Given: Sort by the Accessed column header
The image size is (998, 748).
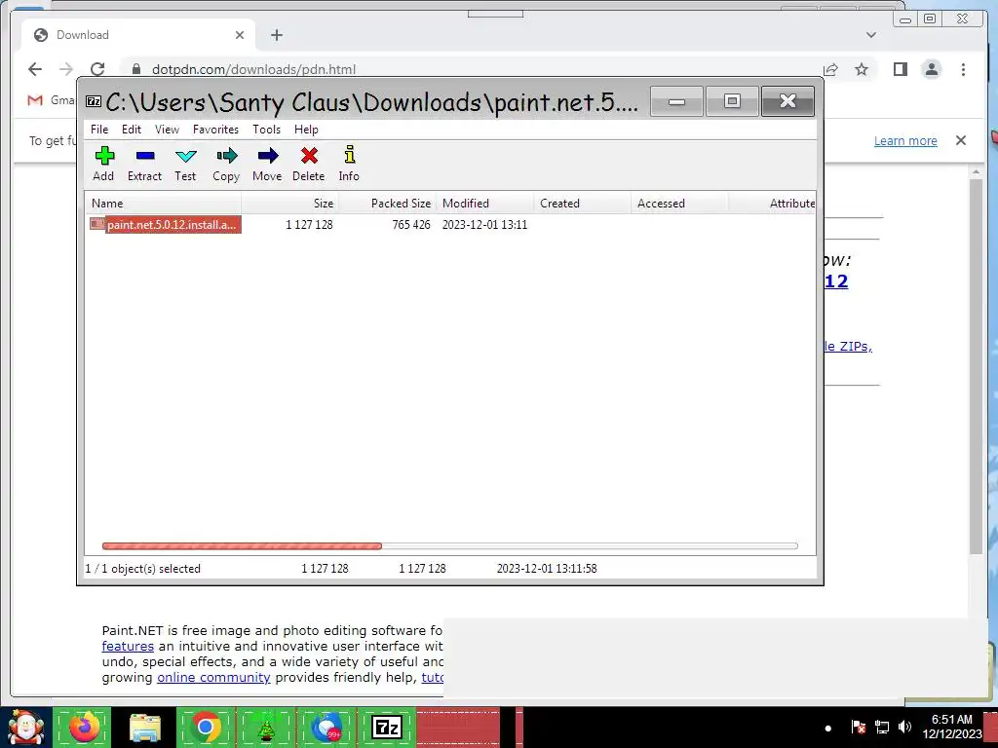Looking at the screenshot, I should [679, 204].
